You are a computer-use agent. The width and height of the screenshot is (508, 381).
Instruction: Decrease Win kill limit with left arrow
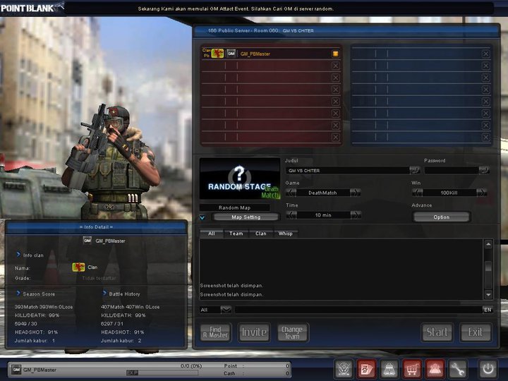click(x=417, y=193)
